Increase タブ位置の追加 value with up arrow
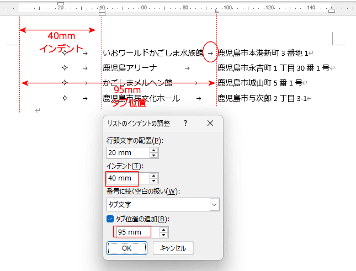Screen dimensions: 356x271 coord(164,230)
